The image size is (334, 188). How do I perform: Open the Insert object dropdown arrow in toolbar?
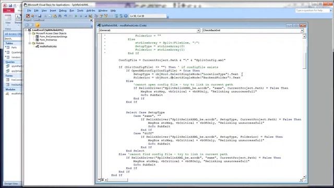pos(36,16)
